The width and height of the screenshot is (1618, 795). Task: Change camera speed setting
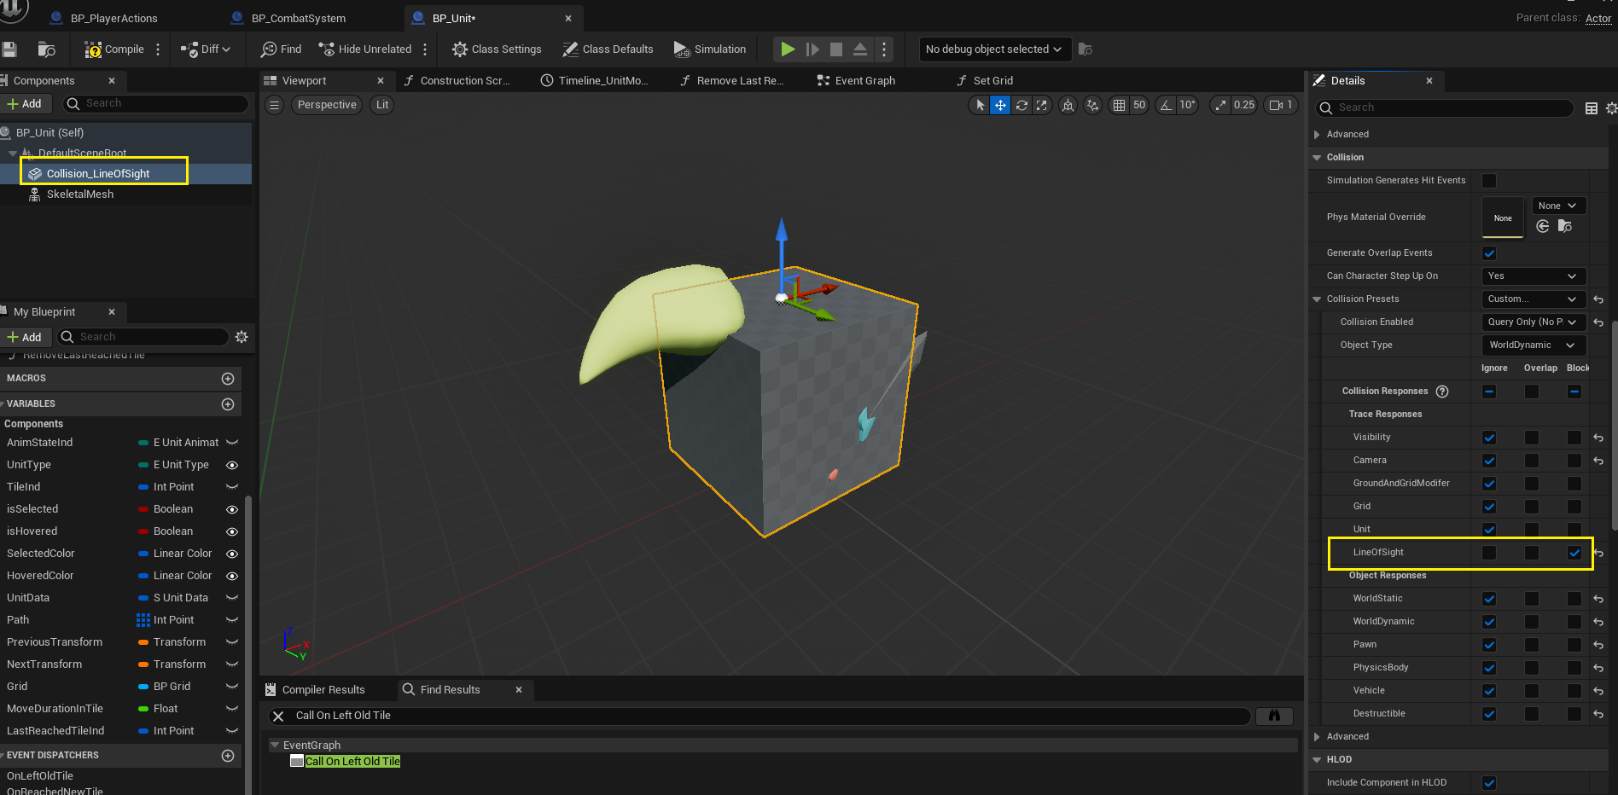coord(1282,105)
